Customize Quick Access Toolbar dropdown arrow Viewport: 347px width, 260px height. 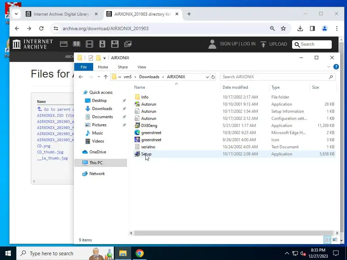pyautogui.click(x=104, y=58)
